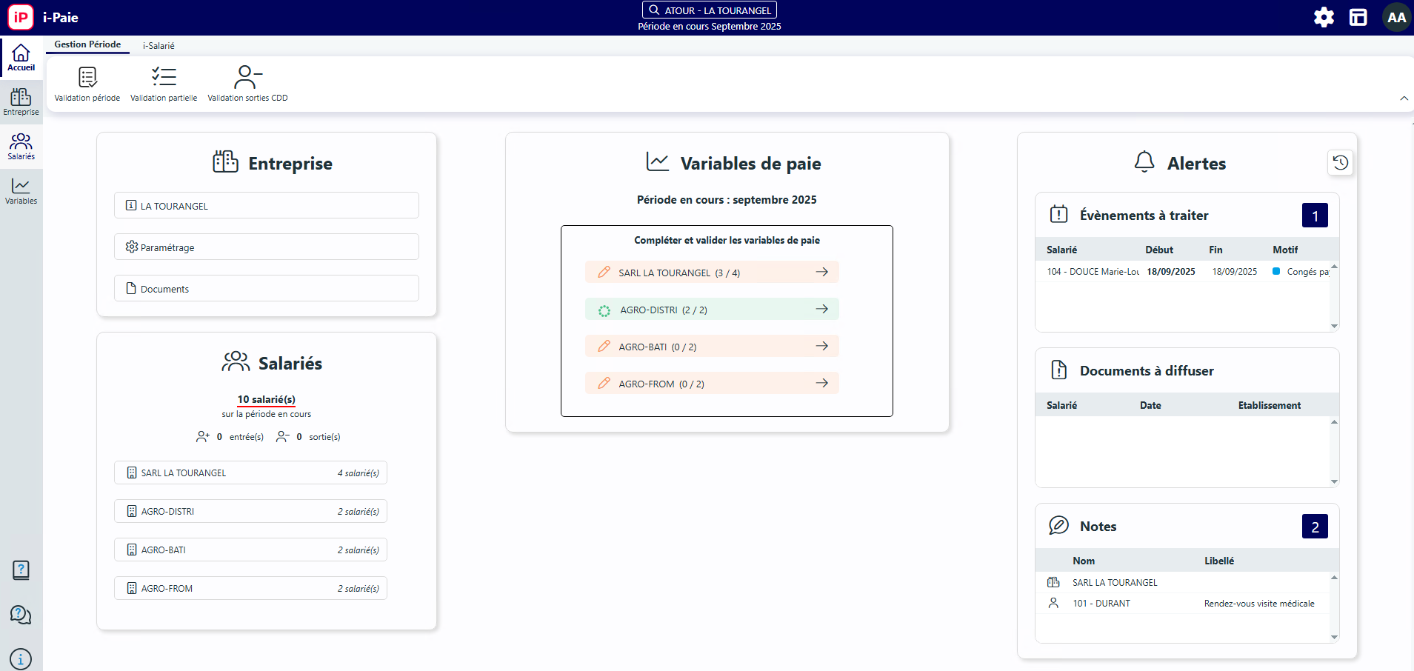The width and height of the screenshot is (1414, 671).
Task: Open the AA user profile menu
Action: pos(1396,17)
